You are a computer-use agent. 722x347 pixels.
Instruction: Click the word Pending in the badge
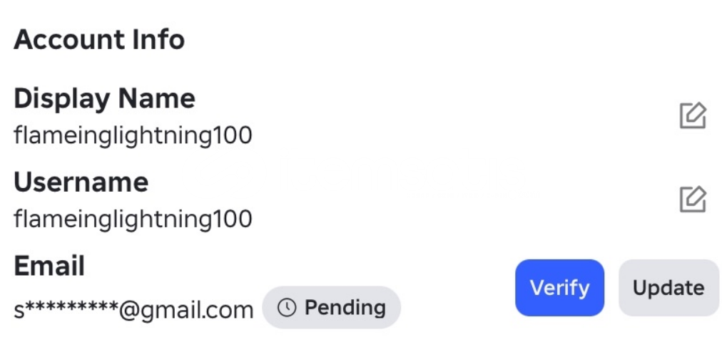coord(345,308)
